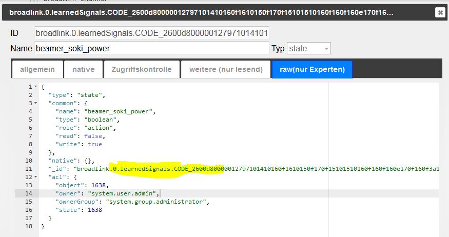Screen dimensions: 449x237
Task: Open the Typ dropdown showing state
Action: tap(309, 48)
